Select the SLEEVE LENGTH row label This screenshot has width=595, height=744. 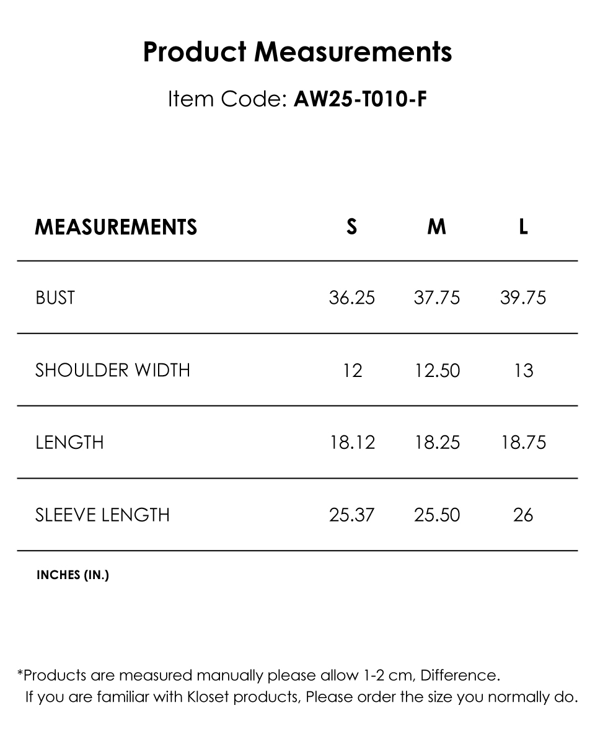coord(102,515)
